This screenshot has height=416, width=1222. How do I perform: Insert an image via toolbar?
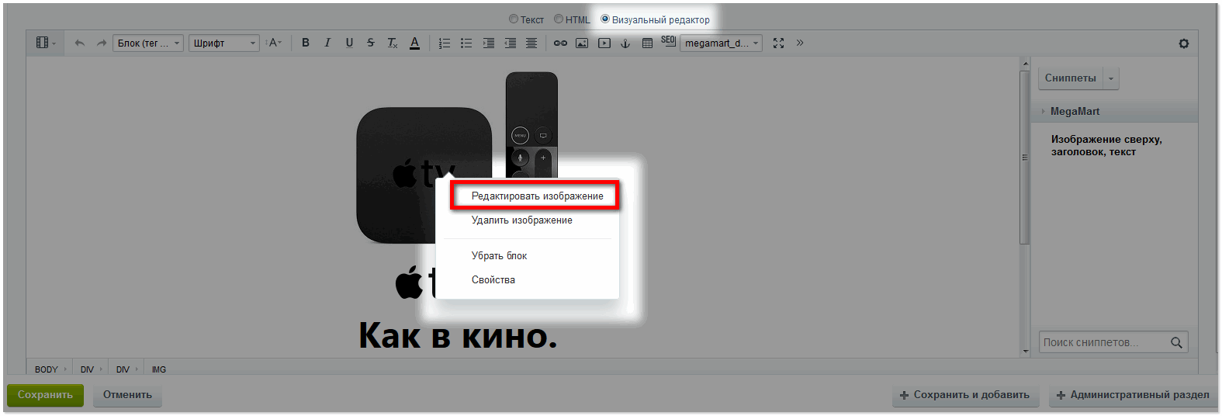click(582, 43)
